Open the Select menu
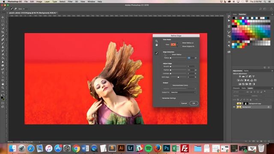 point(62,2)
